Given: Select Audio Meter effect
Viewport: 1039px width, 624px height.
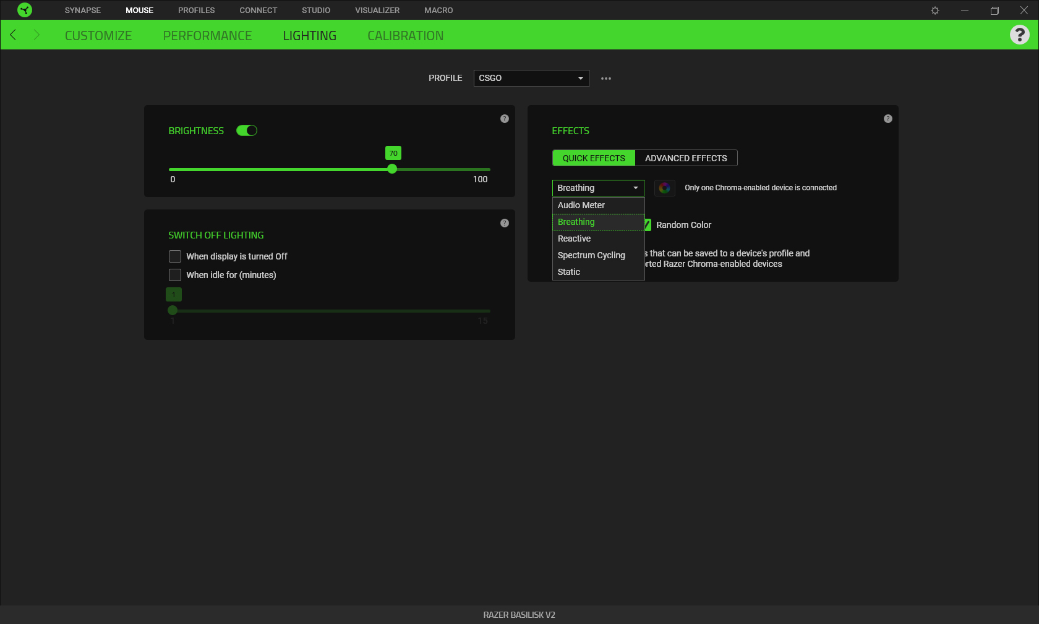Looking at the screenshot, I should pos(598,205).
